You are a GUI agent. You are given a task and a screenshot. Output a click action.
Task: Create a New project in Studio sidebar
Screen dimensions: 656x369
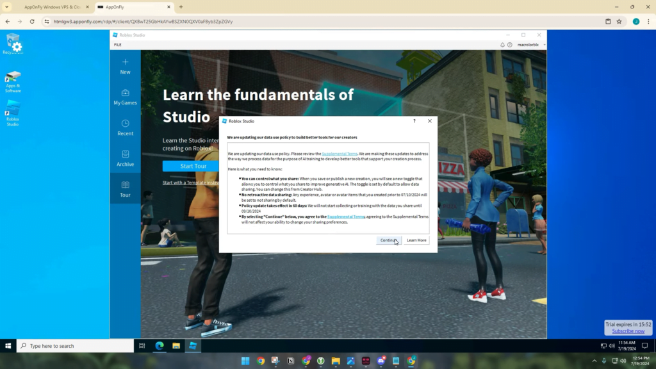pos(125,67)
